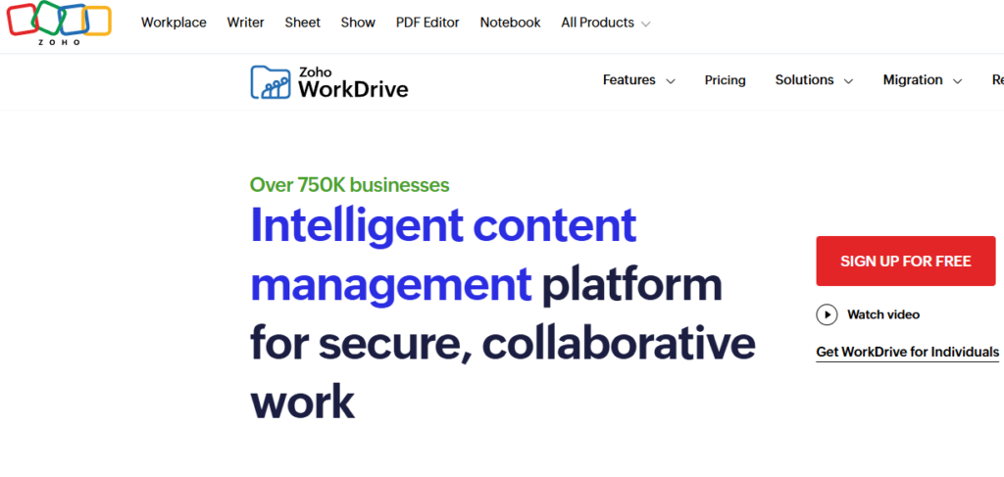
Task: Play the Watch video circle icon
Action: pyautogui.click(x=827, y=314)
